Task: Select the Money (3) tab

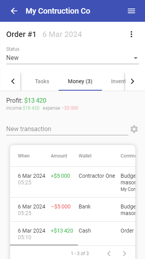Action: click(x=80, y=81)
